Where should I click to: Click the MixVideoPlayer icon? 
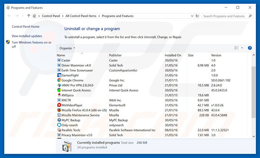point(59,105)
